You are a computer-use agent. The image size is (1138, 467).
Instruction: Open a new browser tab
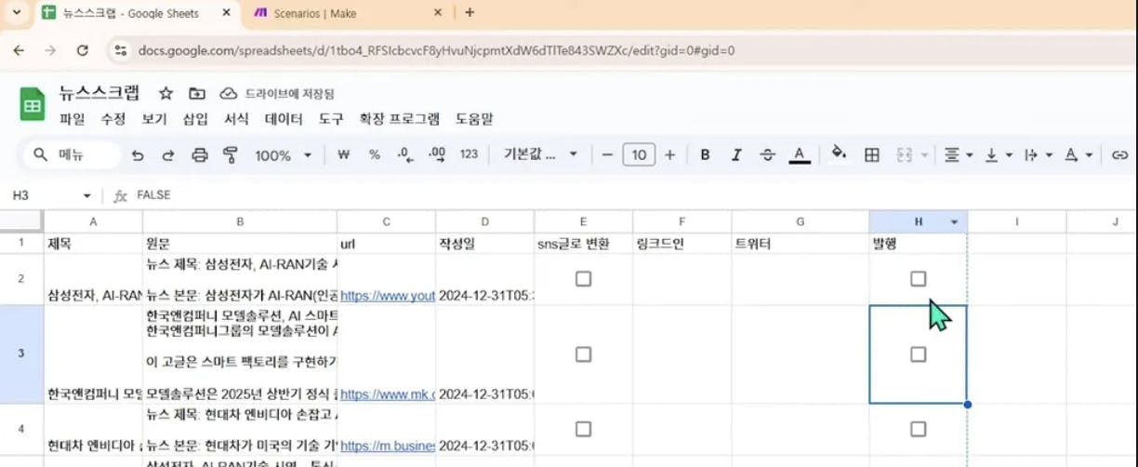470,12
